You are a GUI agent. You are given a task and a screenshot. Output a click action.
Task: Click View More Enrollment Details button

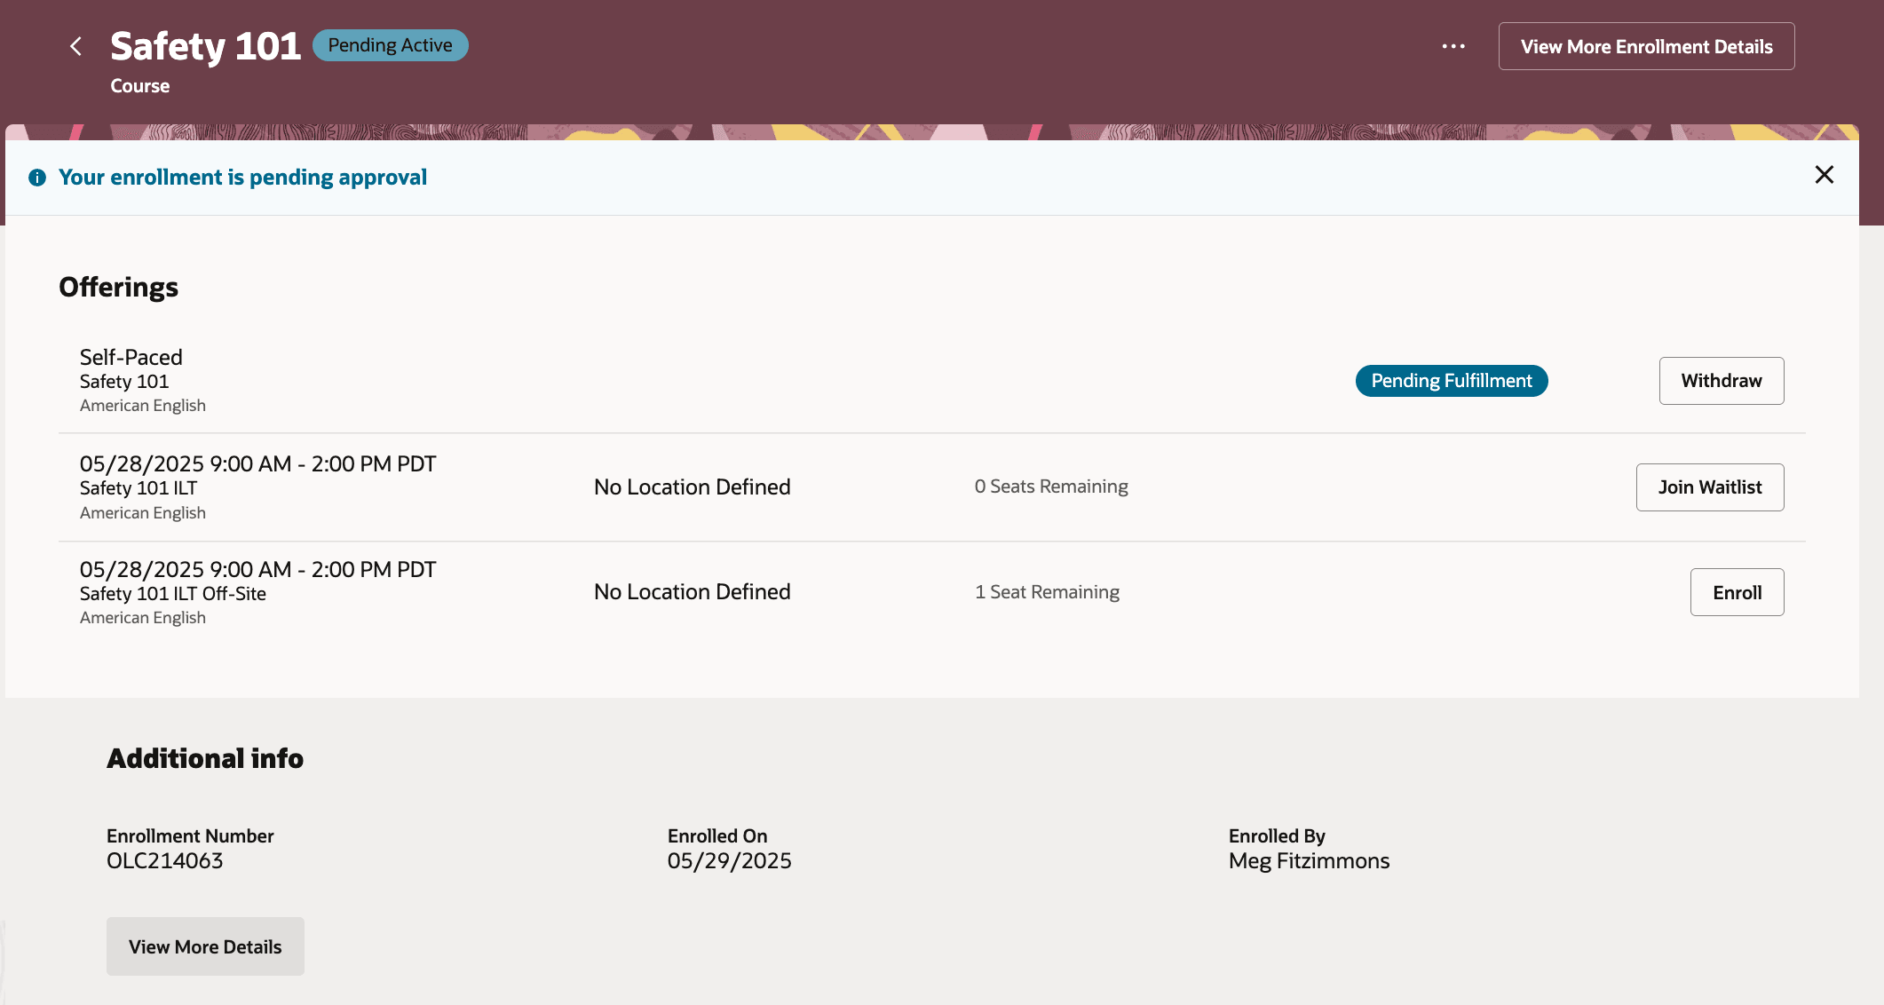point(1646,46)
